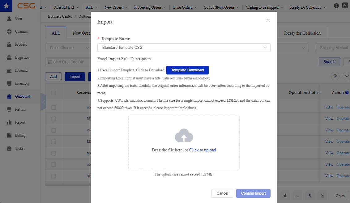Open the Logistics section in sidebar

(20, 57)
